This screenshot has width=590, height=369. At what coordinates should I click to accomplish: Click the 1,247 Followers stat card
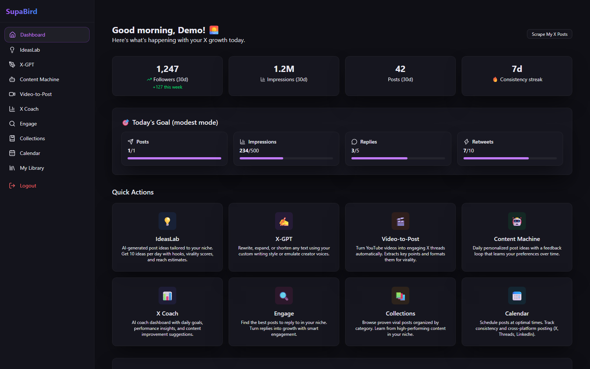167,76
